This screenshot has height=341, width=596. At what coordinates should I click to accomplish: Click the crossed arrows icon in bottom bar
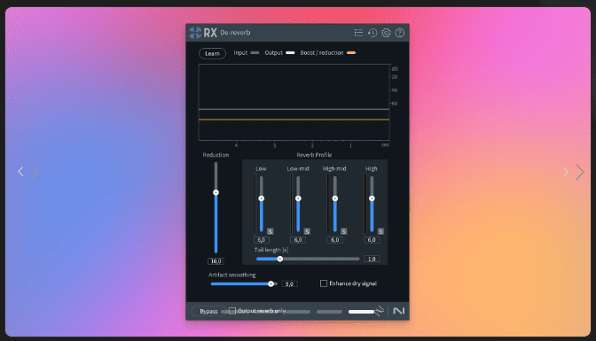(379, 311)
